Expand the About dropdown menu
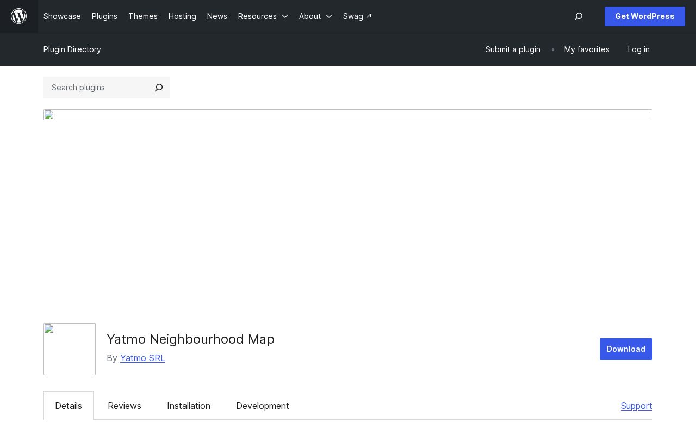 [315, 16]
